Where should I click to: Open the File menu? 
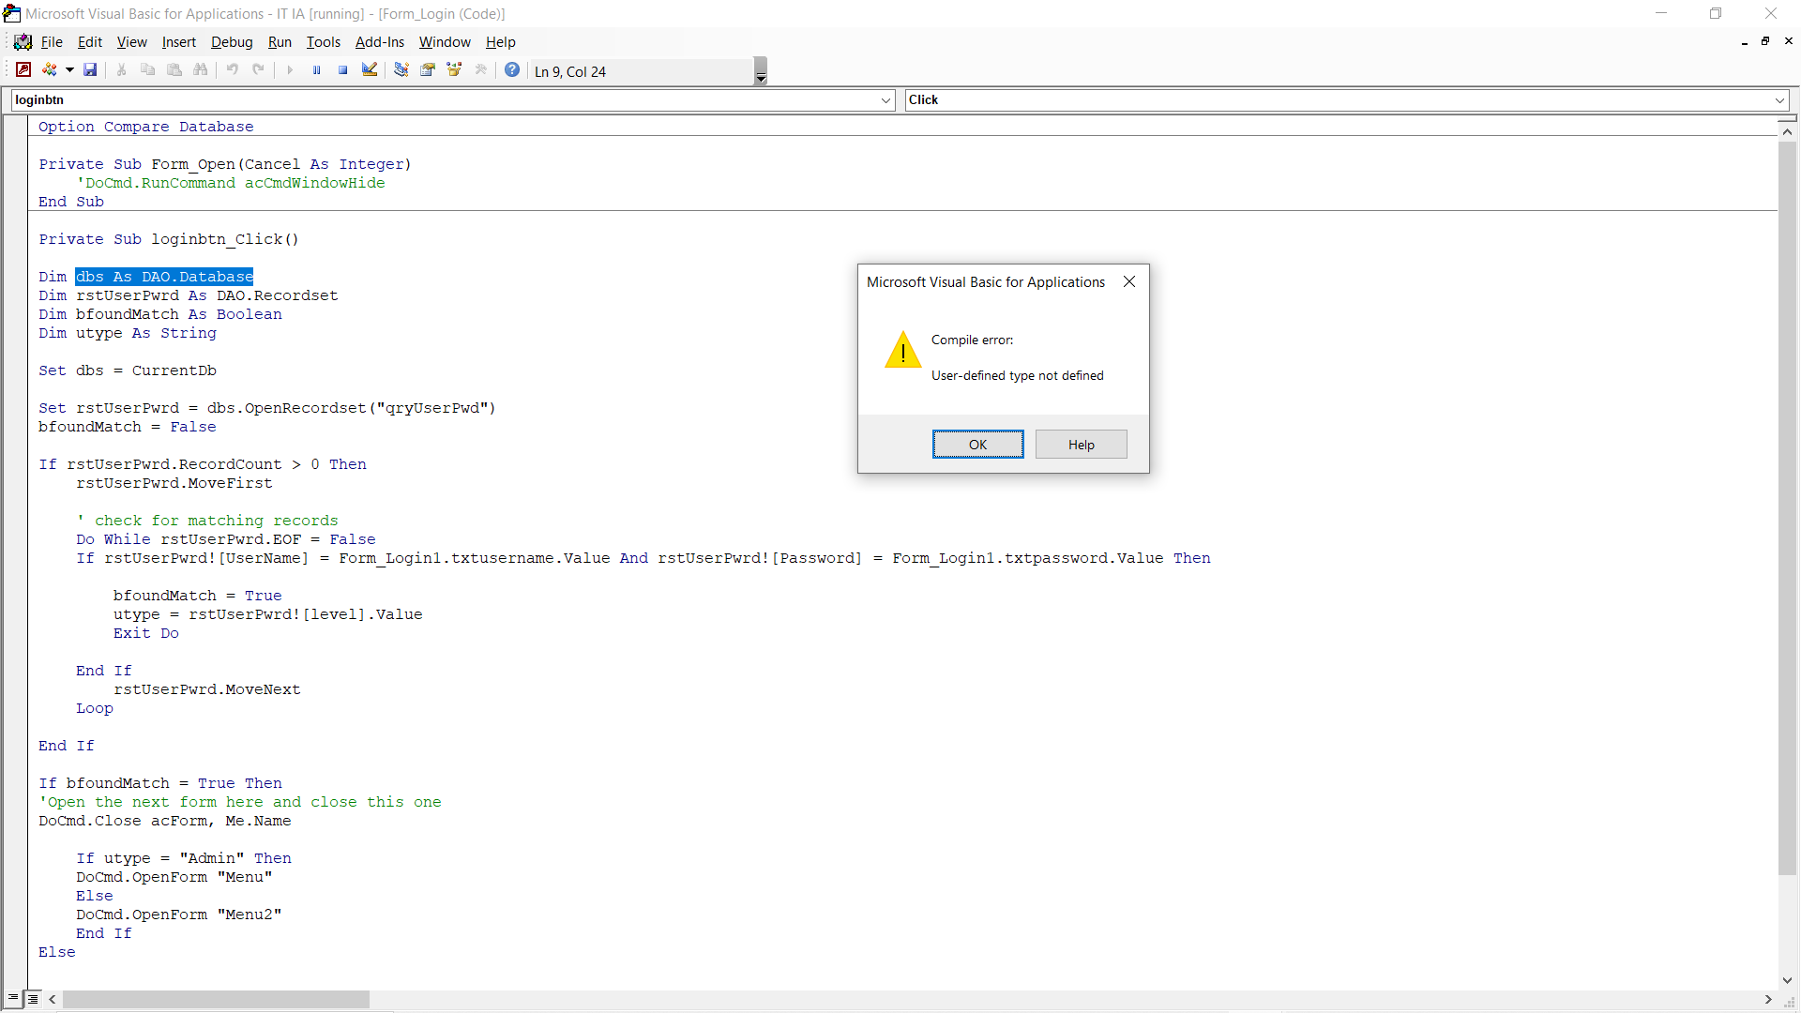[52, 42]
